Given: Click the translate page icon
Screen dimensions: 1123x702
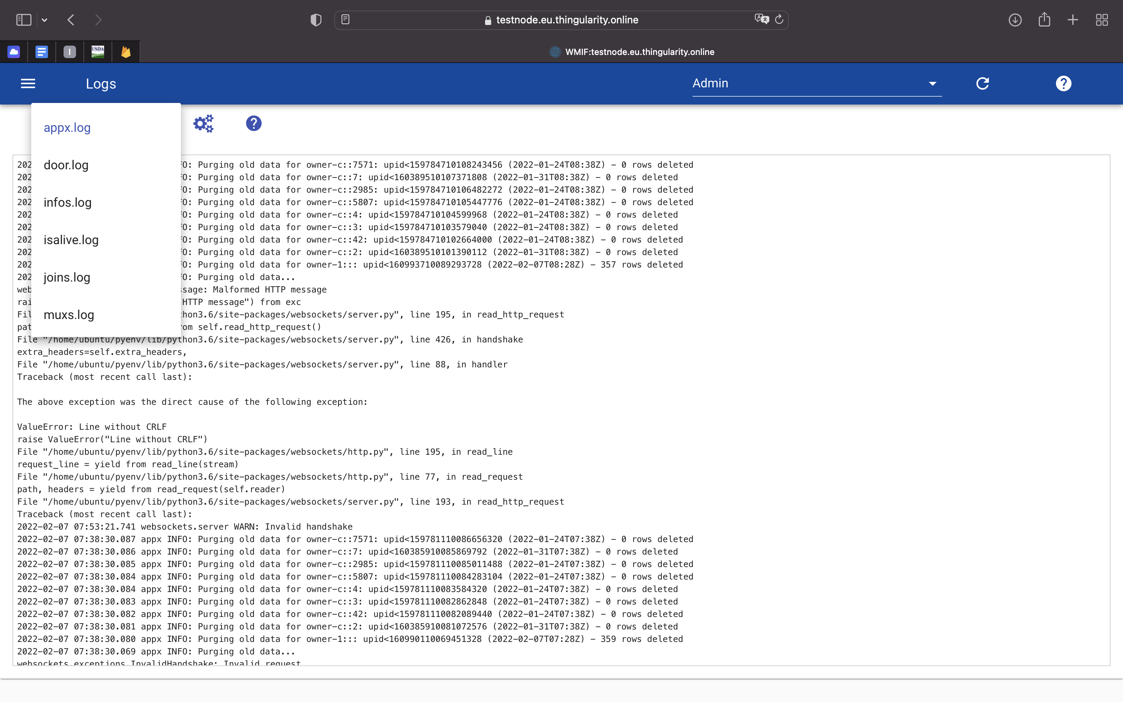Looking at the screenshot, I should tap(761, 19).
